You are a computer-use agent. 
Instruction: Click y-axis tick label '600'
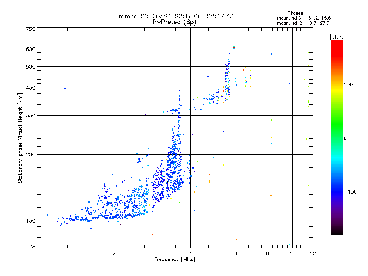click(31, 49)
